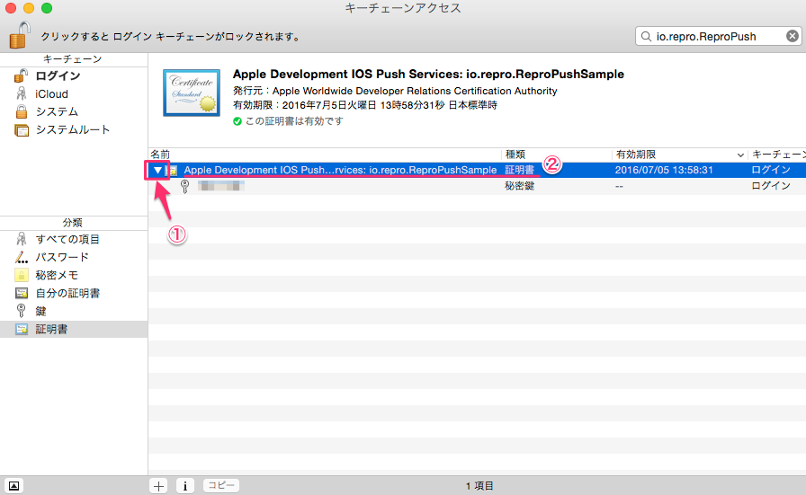806x495 pixels.
Task: Click the certificate title Apple Development IOS Push Services
Action: click(428, 74)
